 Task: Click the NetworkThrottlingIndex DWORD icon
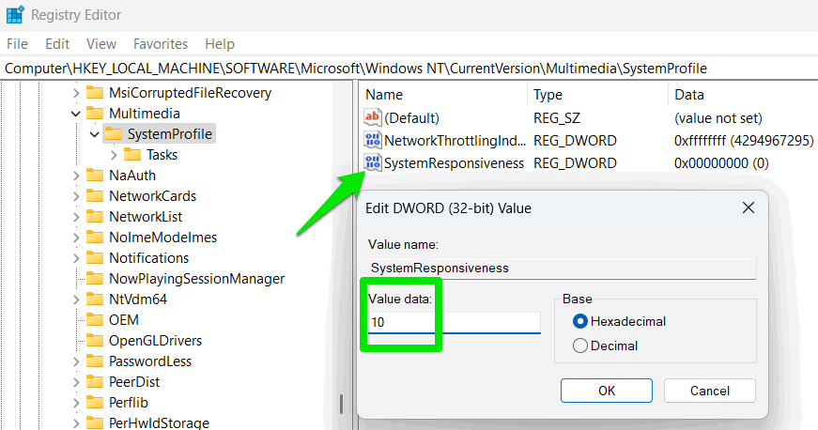[x=373, y=141]
